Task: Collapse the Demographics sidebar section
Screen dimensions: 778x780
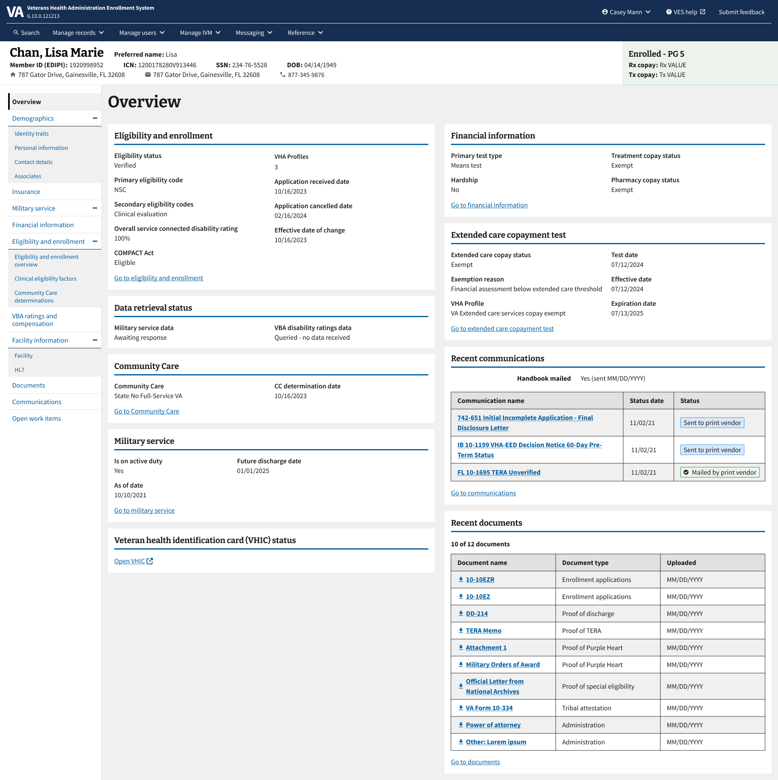Action: (95, 118)
